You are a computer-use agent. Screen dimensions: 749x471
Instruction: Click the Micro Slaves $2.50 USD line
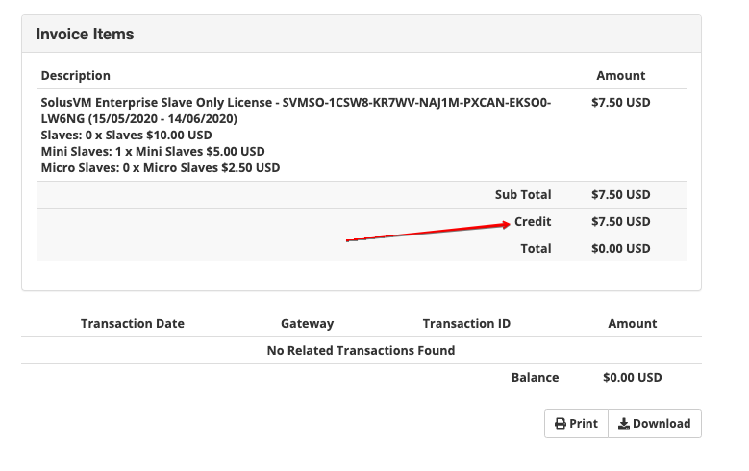[x=161, y=167]
